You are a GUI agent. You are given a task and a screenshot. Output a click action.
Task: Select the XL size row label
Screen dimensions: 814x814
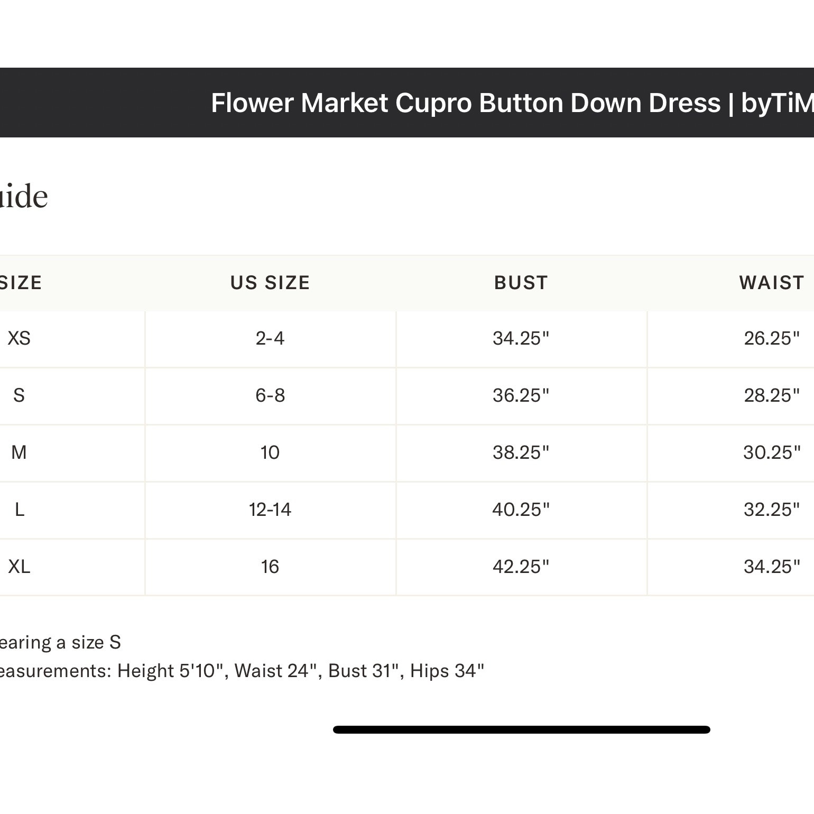19,567
